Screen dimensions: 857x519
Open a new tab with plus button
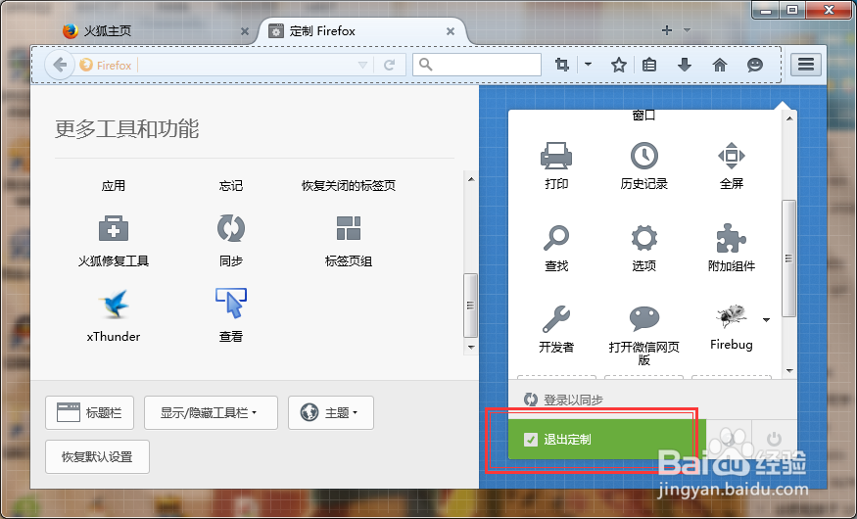click(x=666, y=30)
